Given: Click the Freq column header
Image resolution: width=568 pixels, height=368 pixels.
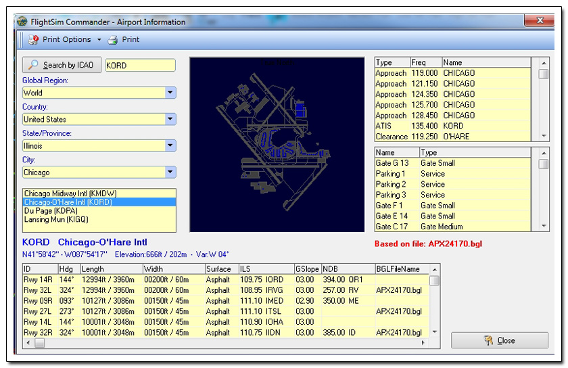Looking at the screenshot, I should (x=426, y=62).
